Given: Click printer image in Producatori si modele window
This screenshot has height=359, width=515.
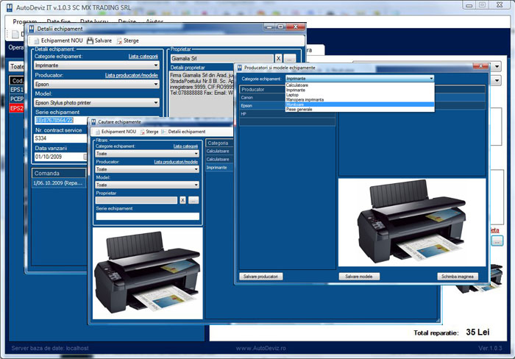Looking at the screenshot, I should pos(412,222).
